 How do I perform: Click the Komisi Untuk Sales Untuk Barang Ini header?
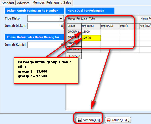[x=35, y=37]
